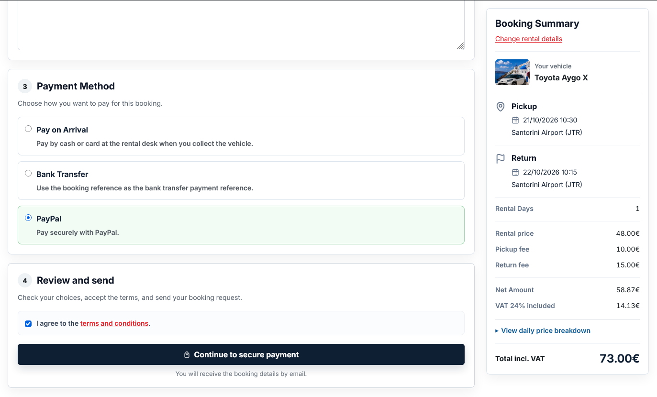This screenshot has width=657, height=397.
Task: Click the Pickup fee value 10.00€
Action: pos(628,249)
